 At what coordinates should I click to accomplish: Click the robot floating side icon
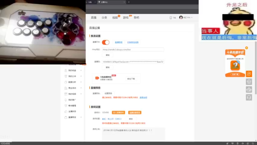pos(249,90)
